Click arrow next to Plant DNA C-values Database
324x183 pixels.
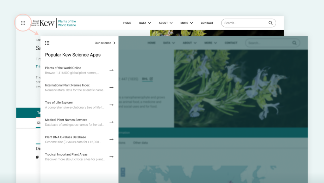[111, 139]
